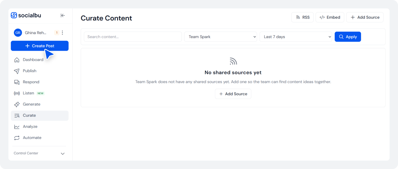Expand the Control Center chevron

(63, 154)
